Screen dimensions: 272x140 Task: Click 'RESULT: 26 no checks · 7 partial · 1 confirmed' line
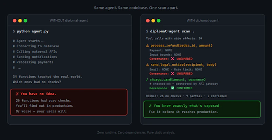click(x=186, y=96)
